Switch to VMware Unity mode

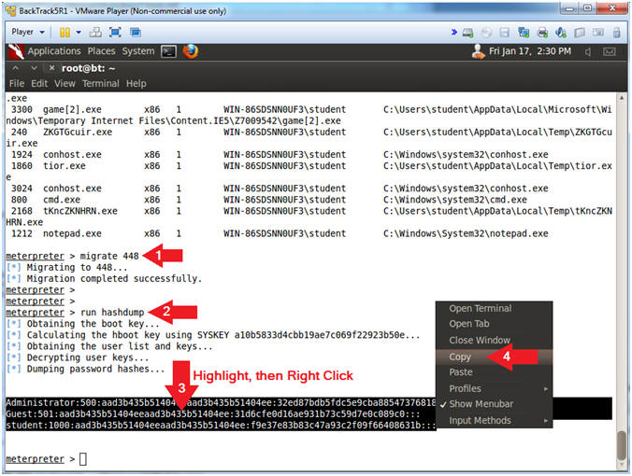pos(136,32)
